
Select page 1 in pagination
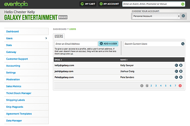coord(147,86)
